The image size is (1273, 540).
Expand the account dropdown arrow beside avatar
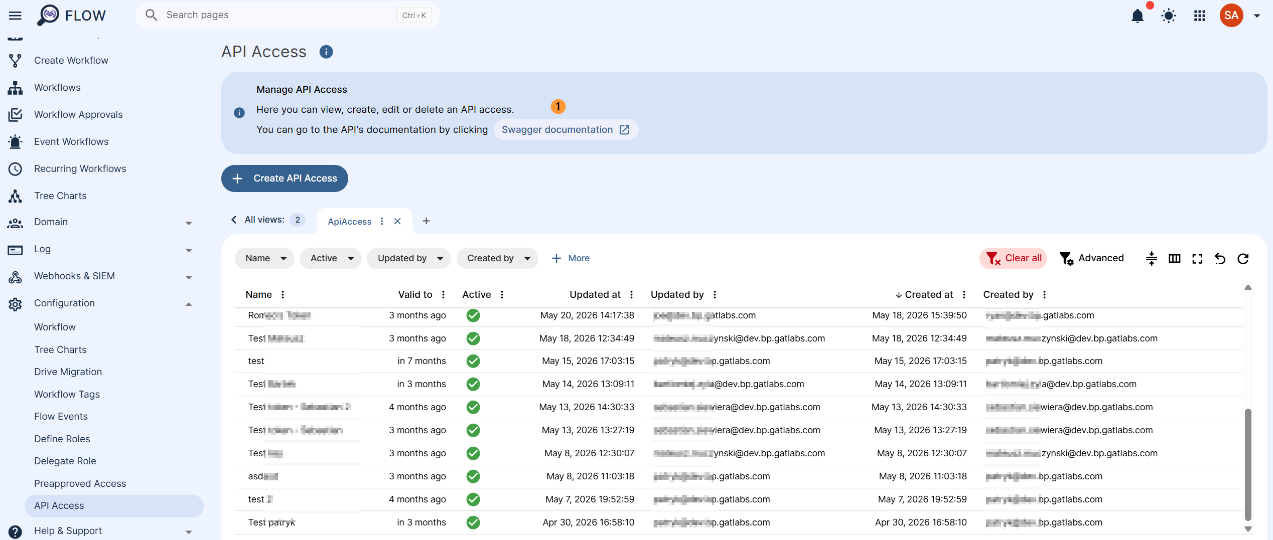coord(1257,16)
